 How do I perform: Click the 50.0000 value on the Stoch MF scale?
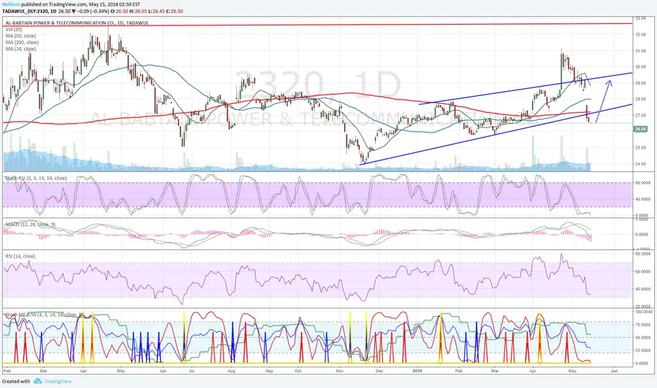pyautogui.click(x=642, y=338)
